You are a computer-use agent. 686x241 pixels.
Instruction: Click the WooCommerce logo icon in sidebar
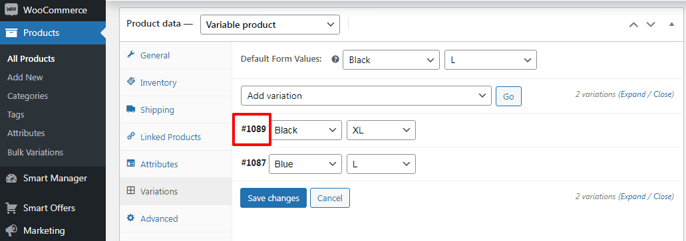tap(12, 10)
